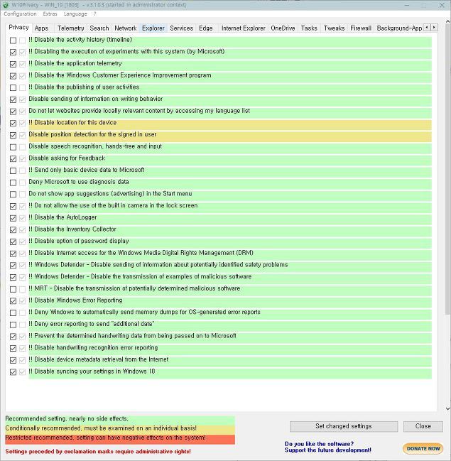Open the Extras menu
Screen dimensions: 451x461
point(50,13)
